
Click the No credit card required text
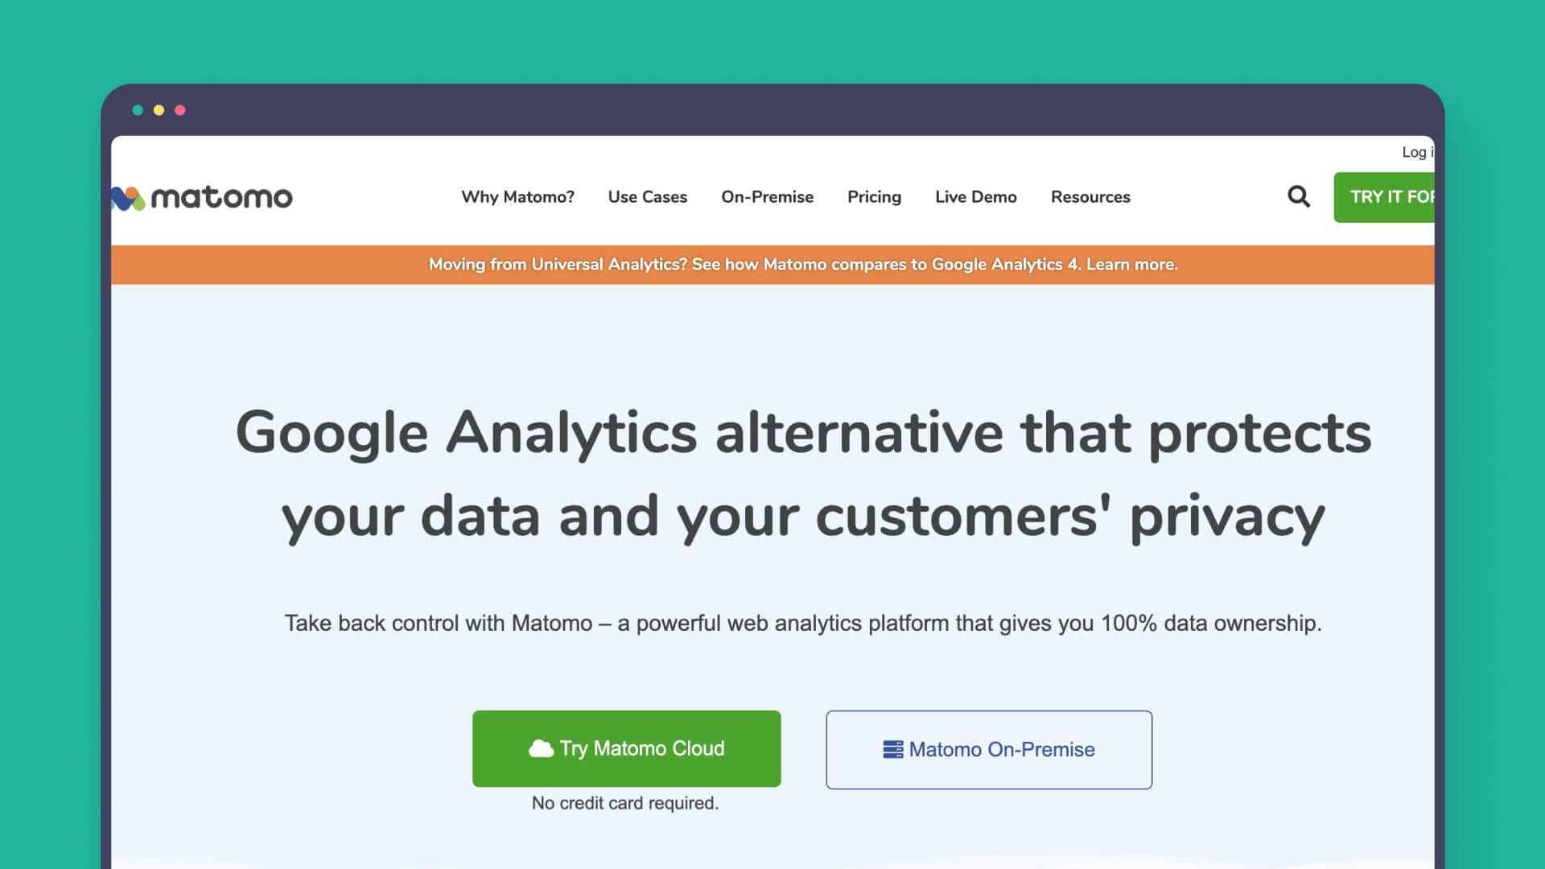pos(626,802)
